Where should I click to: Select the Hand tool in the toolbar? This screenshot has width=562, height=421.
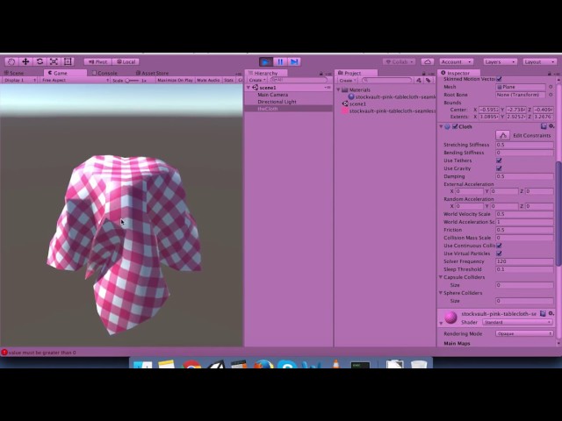click(x=11, y=61)
